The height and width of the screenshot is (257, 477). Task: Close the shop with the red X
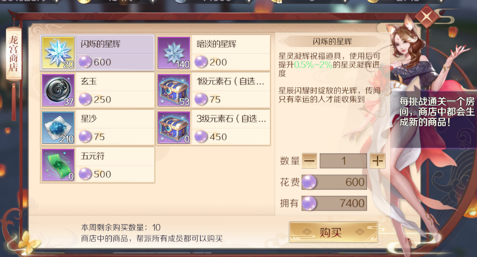pos(427,16)
